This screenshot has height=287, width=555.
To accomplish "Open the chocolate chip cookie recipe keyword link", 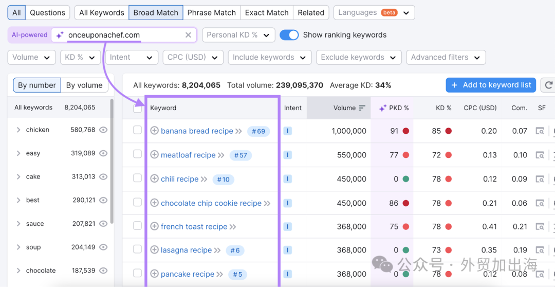I will tap(211, 203).
